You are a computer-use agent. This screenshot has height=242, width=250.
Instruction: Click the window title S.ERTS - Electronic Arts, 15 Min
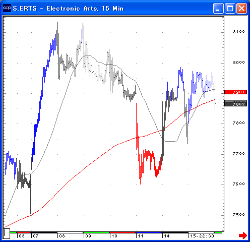click(68, 9)
